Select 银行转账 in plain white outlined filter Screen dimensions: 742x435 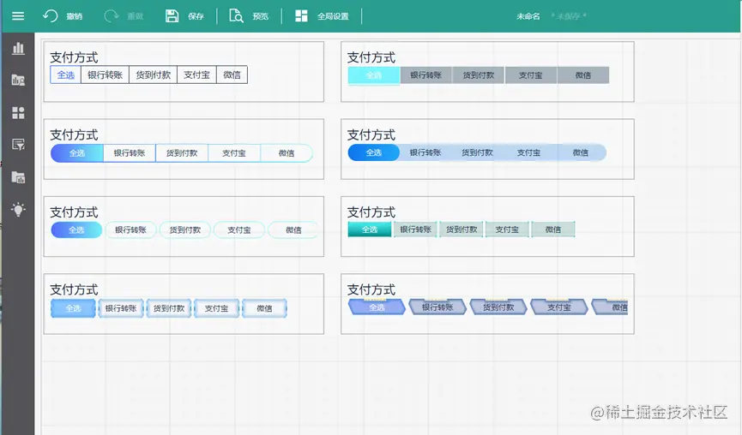pyautogui.click(x=105, y=74)
